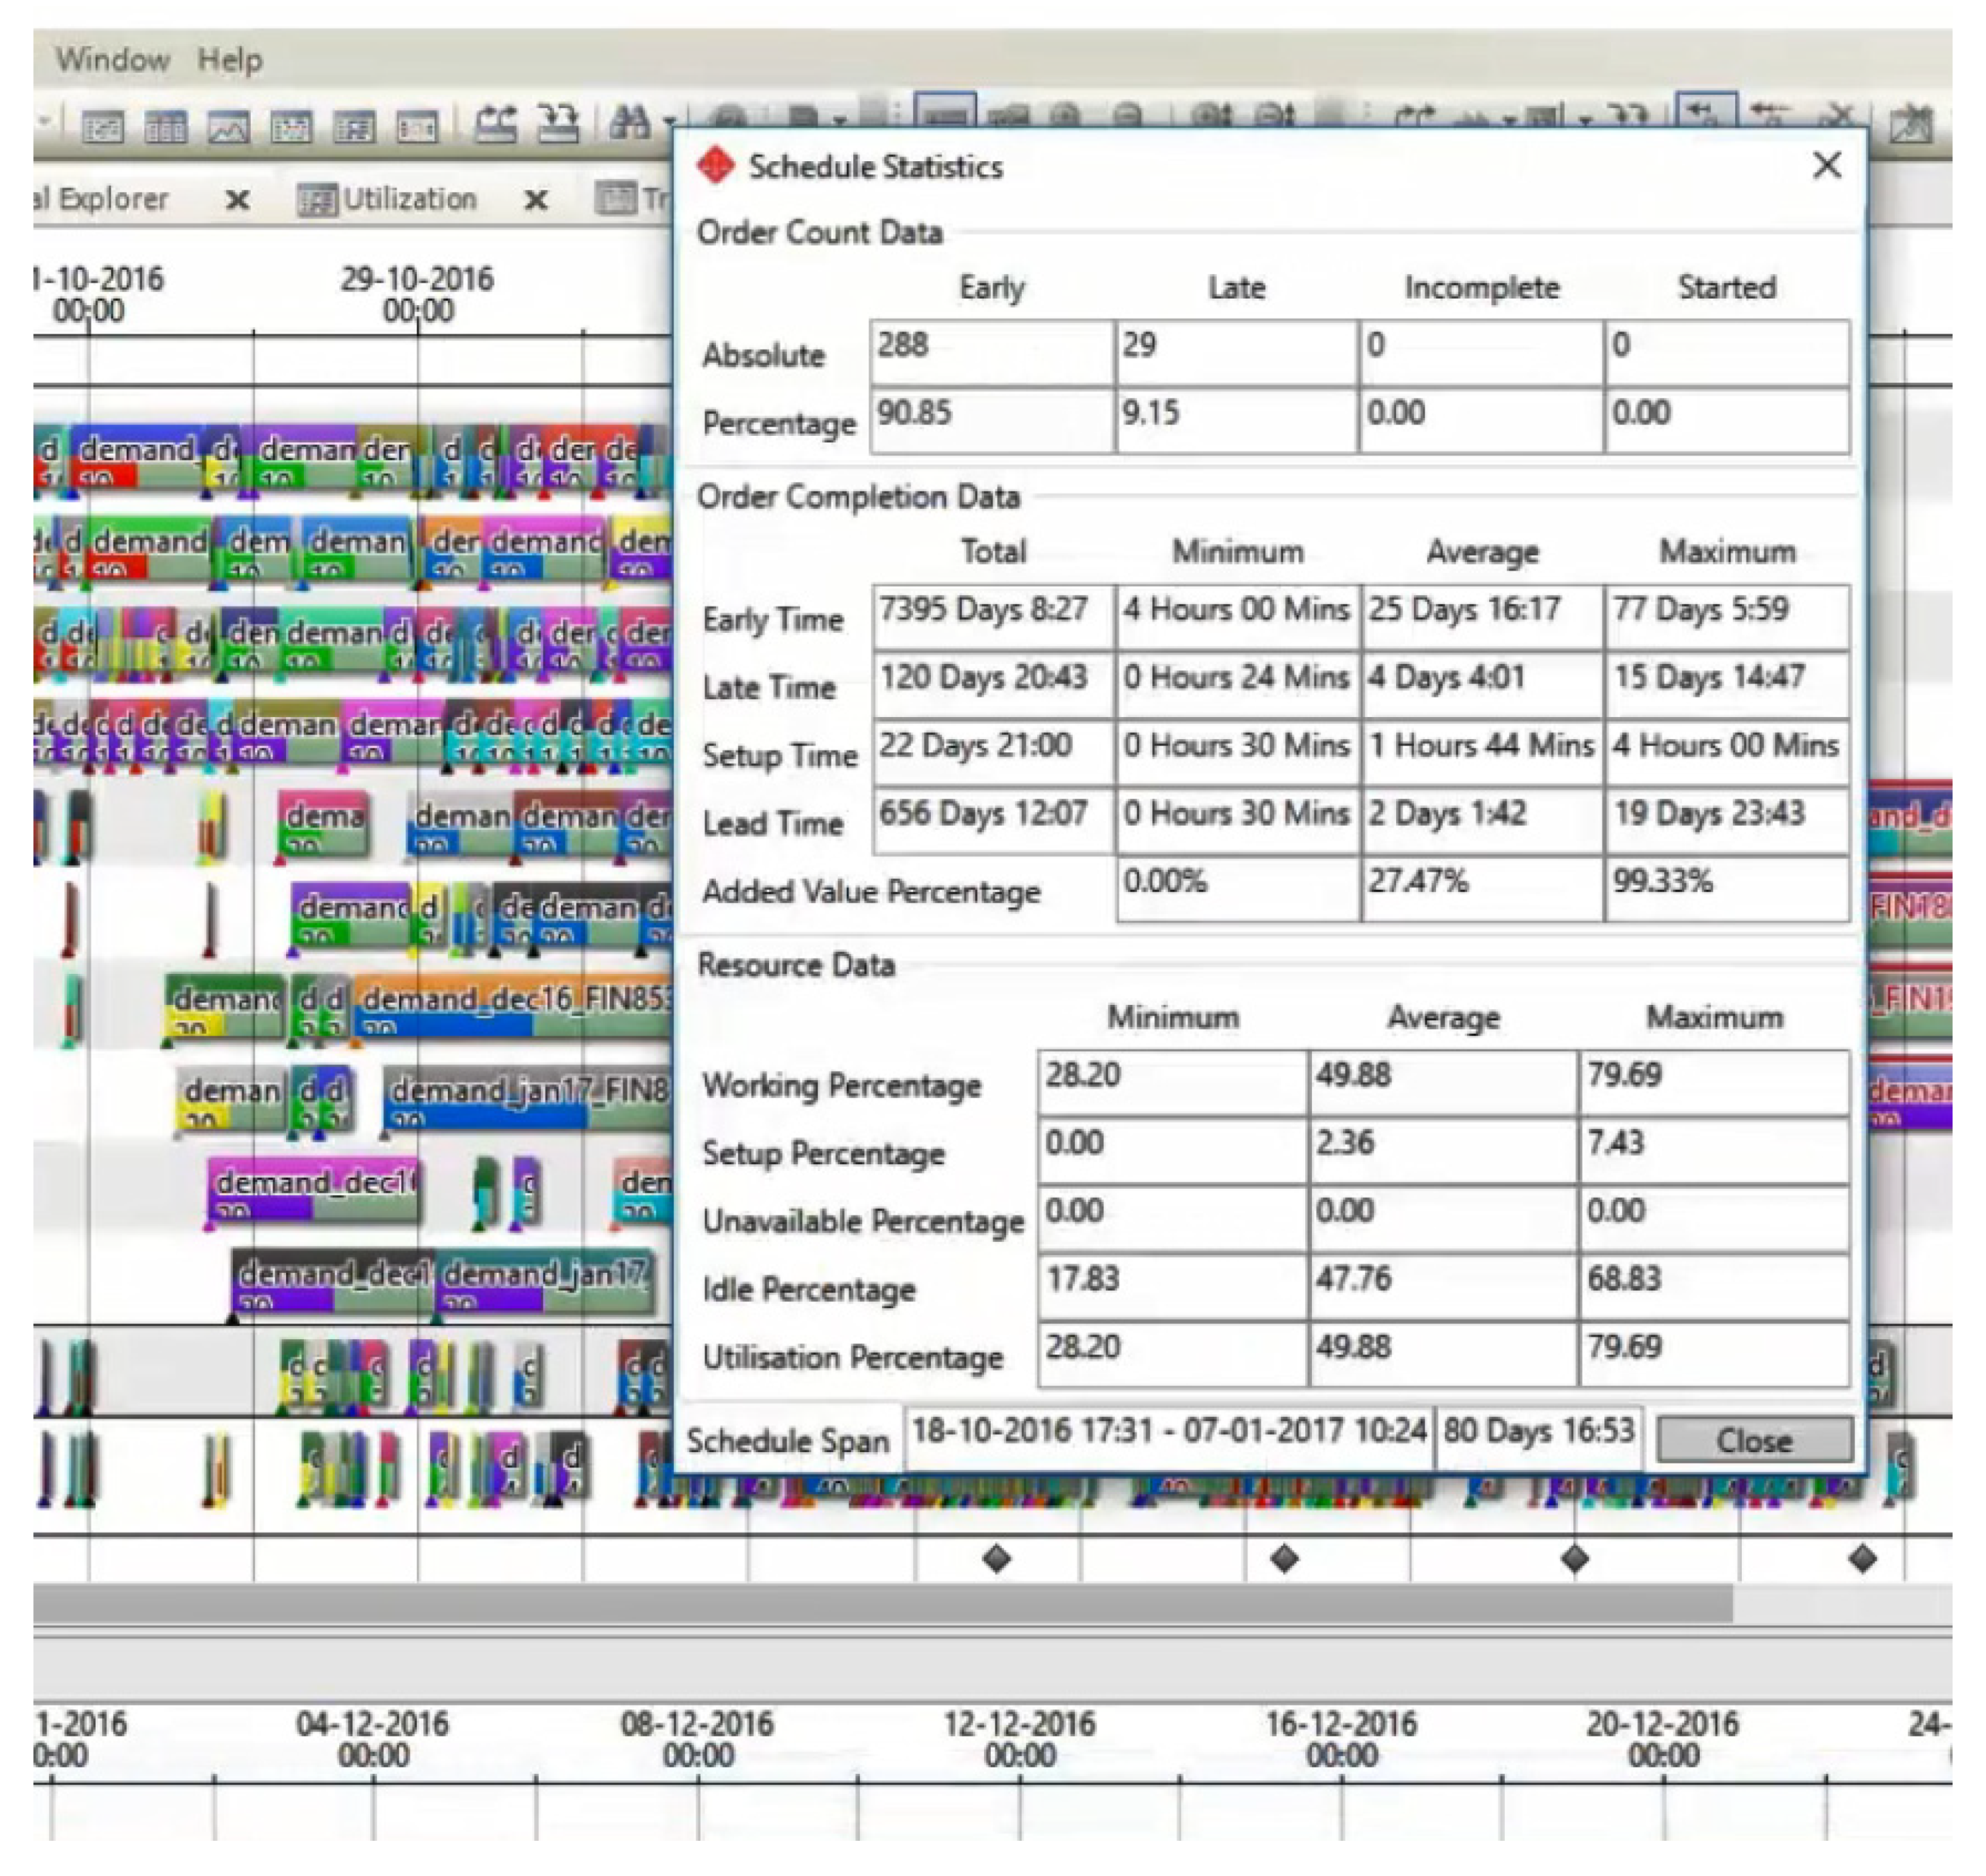
Task: Click the table grid view toolbar icon
Action: click(x=165, y=127)
